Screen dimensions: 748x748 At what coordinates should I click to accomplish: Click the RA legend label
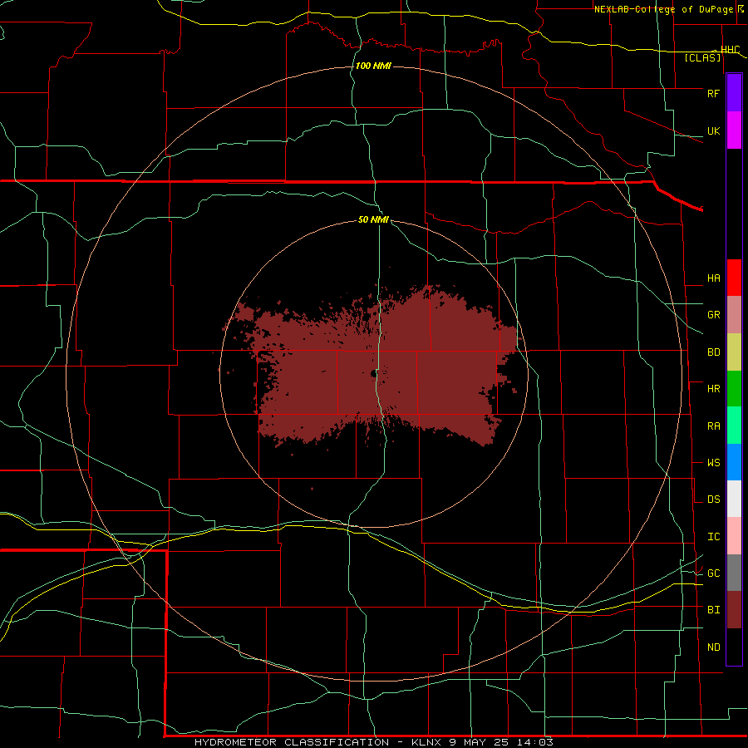point(714,426)
